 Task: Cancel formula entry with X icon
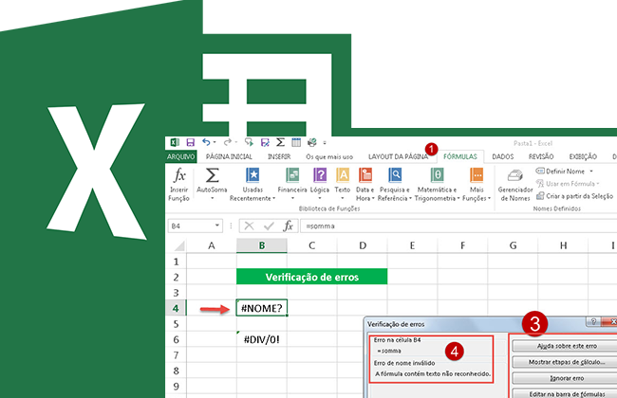249,226
